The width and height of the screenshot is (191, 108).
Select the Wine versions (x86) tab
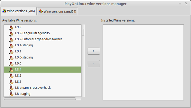19,11
